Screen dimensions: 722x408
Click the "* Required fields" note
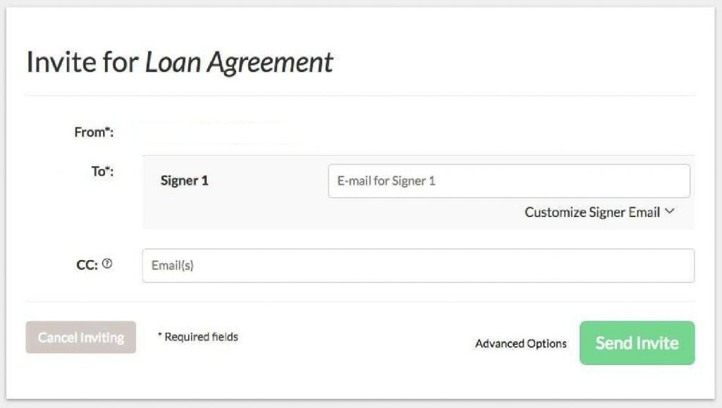coord(197,337)
